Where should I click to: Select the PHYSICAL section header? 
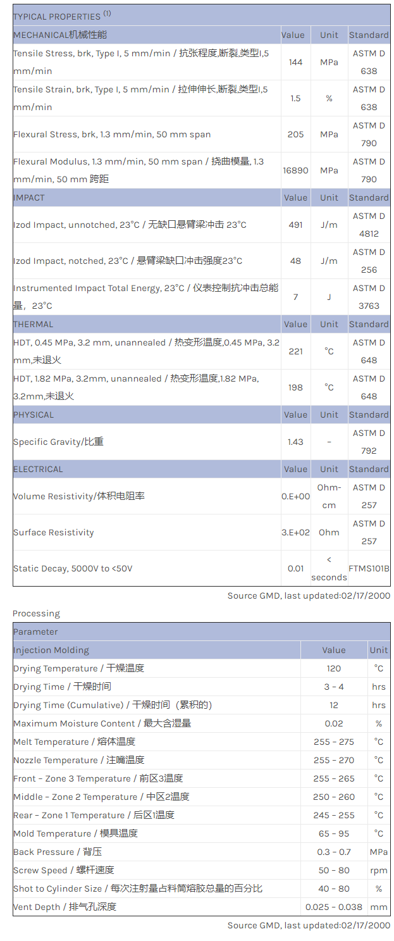(34, 414)
